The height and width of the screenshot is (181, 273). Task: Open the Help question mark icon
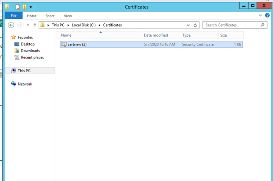point(267,15)
